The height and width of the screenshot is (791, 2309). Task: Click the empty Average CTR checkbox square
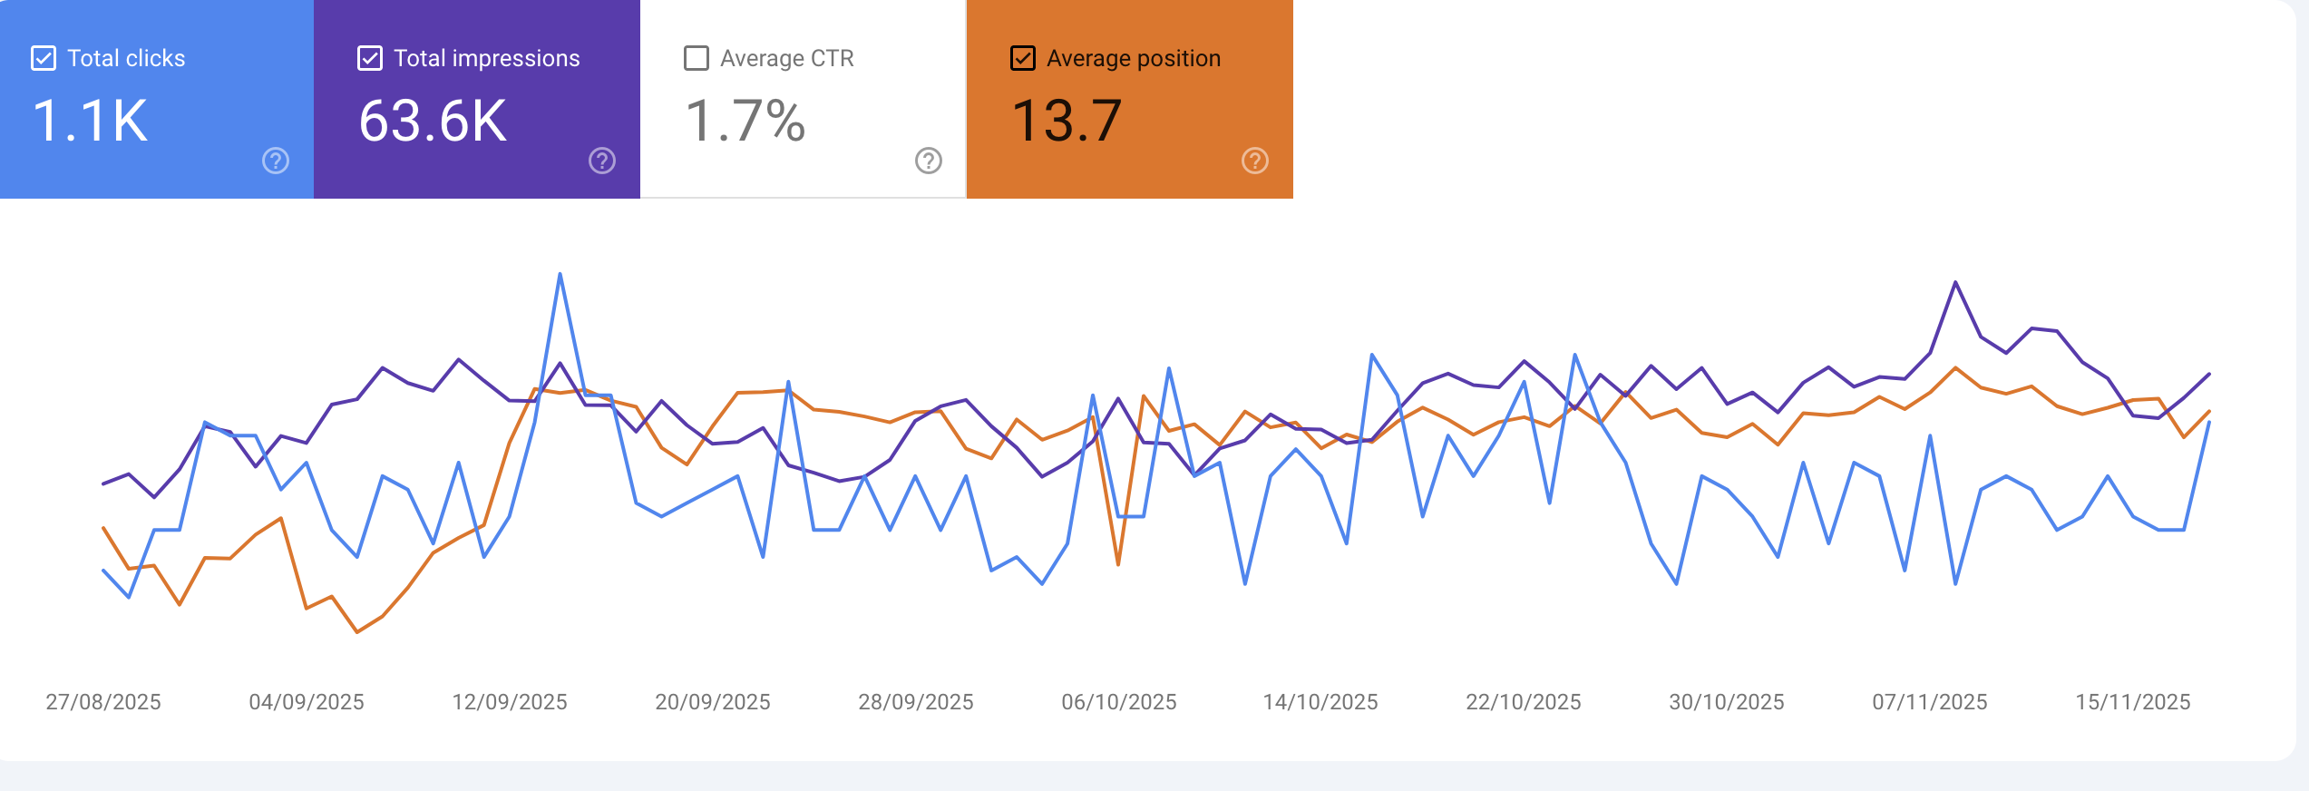click(x=695, y=57)
